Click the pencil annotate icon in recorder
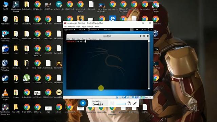This screenshot has height=122, width=217. coord(135,103)
